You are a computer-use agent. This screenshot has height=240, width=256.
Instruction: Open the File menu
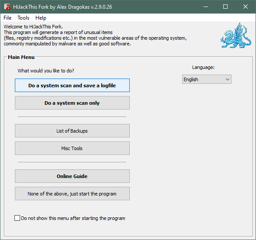(7, 18)
